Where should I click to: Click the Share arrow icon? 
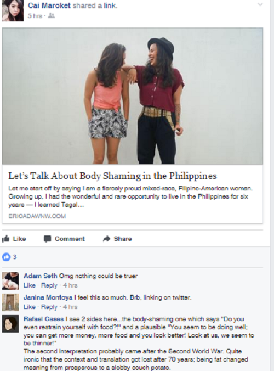(107, 239)
